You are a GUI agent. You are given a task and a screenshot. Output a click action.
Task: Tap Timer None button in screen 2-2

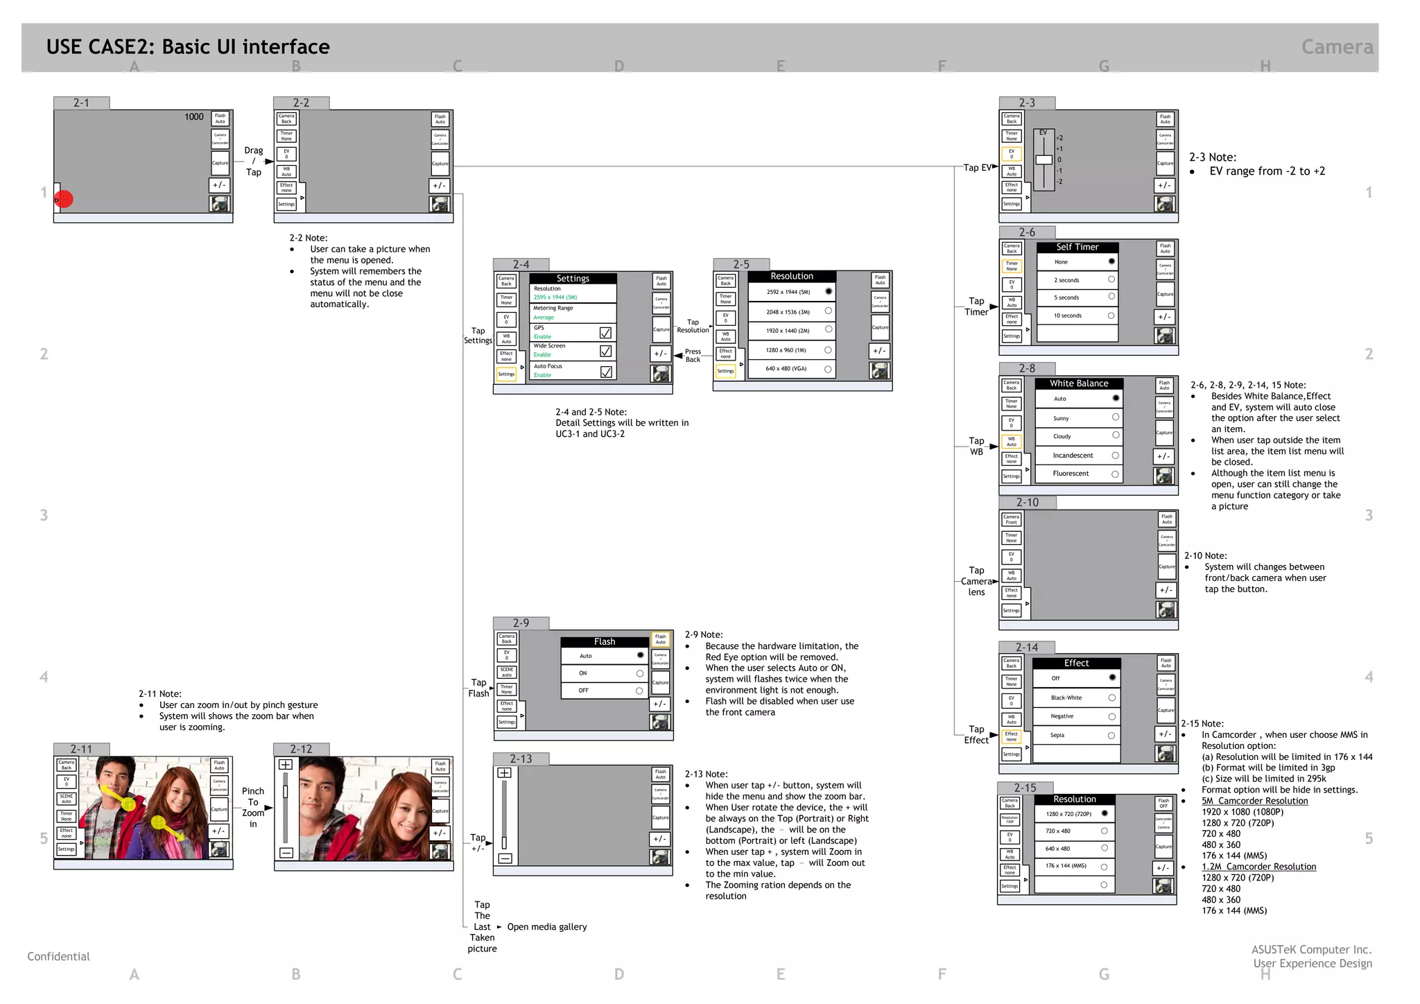point(286,136)
